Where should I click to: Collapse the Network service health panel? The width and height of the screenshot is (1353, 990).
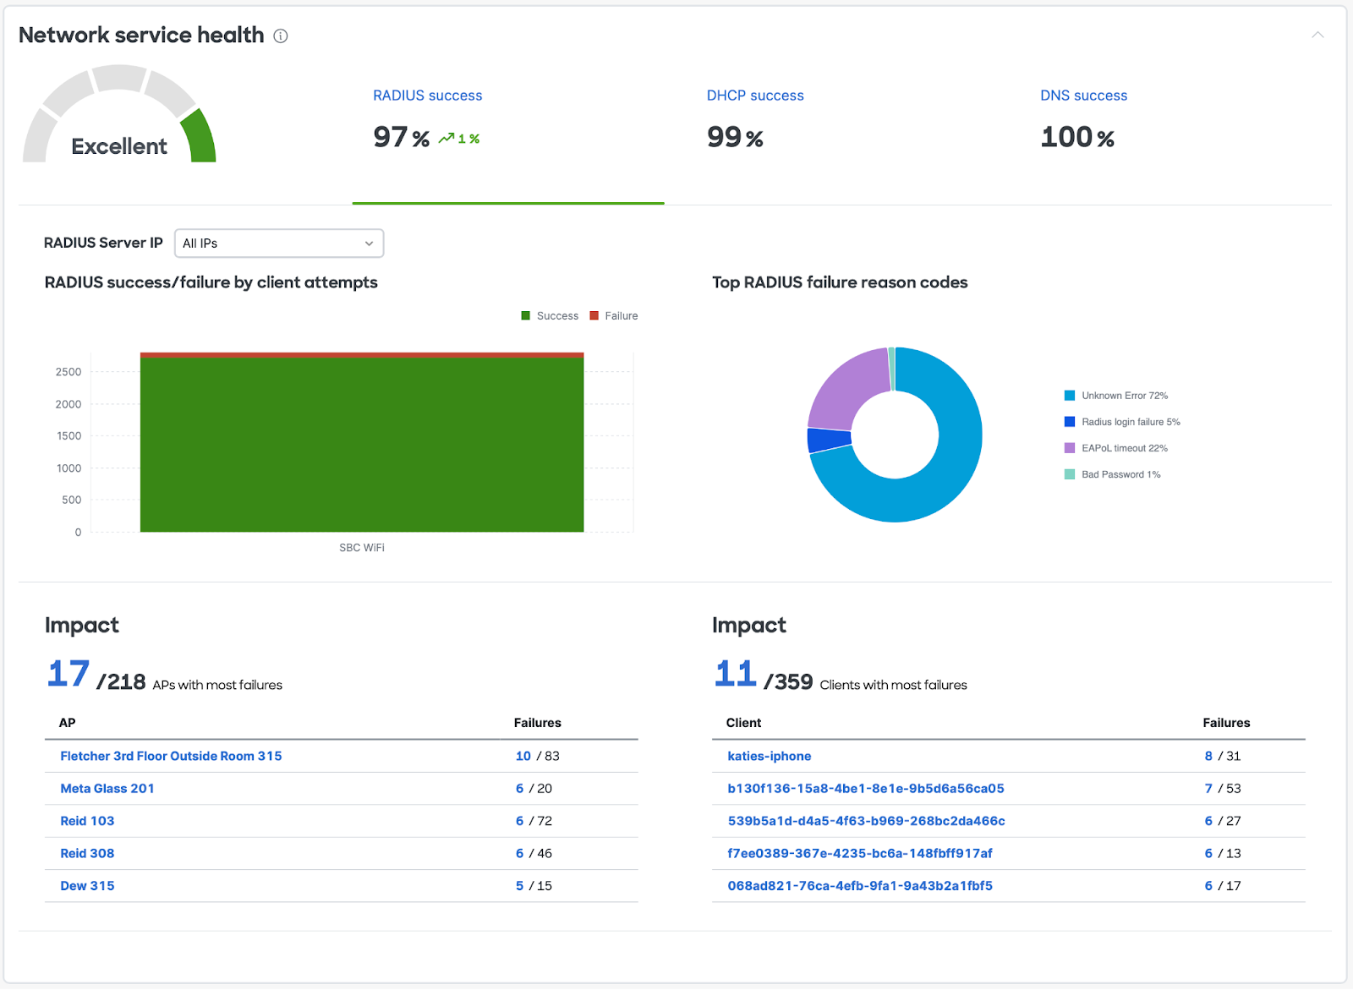coord(1317,36)
